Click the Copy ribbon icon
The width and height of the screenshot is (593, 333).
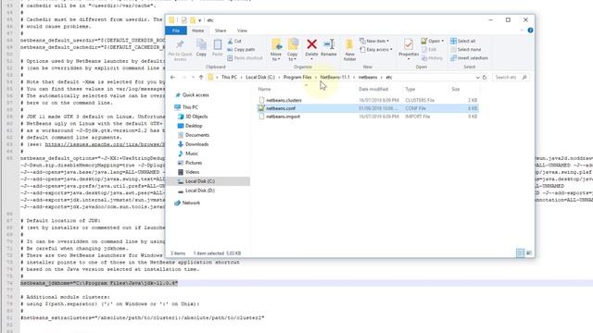201,48
